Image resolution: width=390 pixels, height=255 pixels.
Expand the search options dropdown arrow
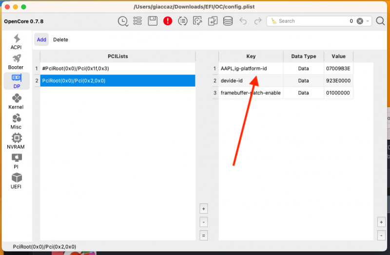pos(368,21)
